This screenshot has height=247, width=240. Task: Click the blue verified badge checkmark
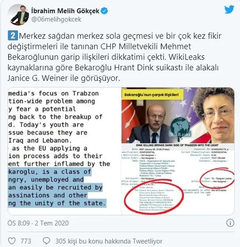coord(105,11)
